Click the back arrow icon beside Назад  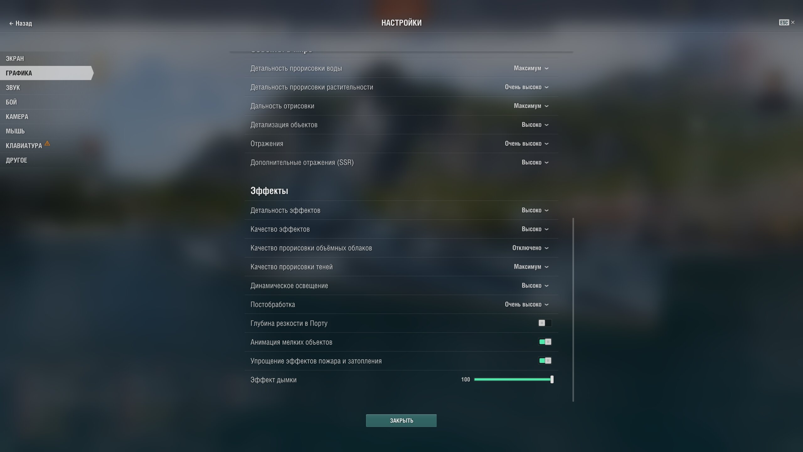(11, 24)
